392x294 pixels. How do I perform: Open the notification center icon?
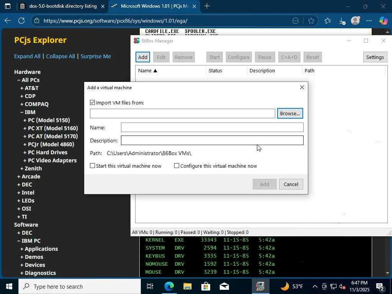coord(380,286)
